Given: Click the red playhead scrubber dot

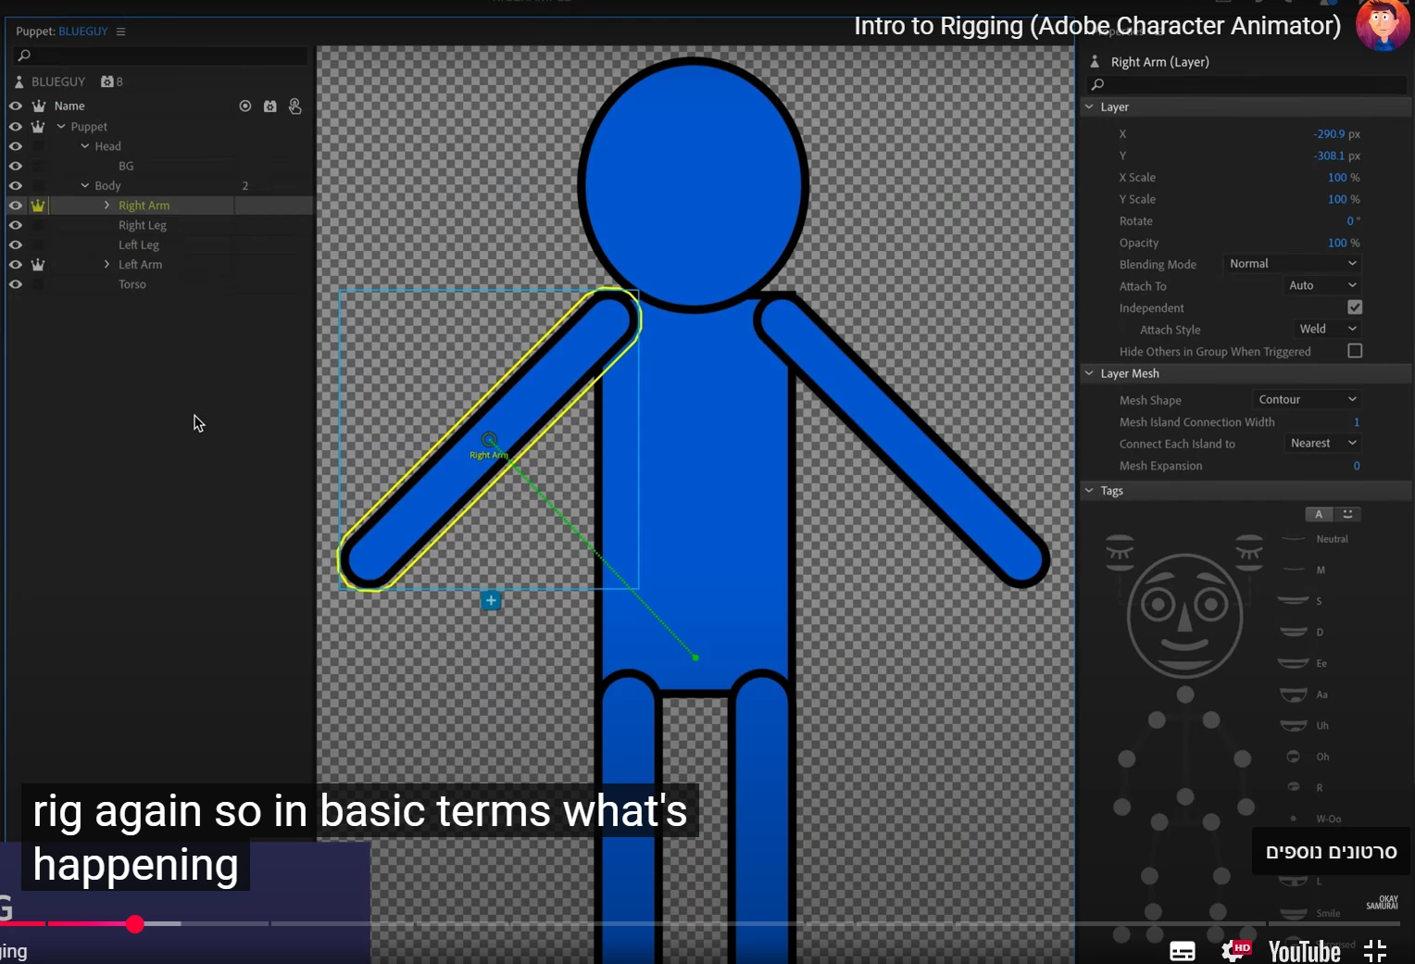Looking at the screenshot, I should coord(135,924).
